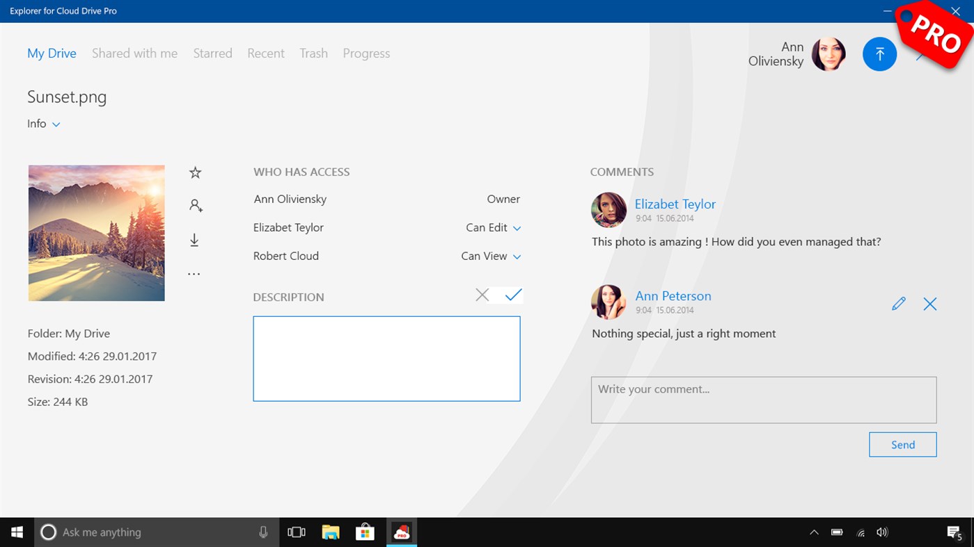Open the Sunset.png image thumbnail
This screenshot has width=974, height=547.
pos(96,232)
